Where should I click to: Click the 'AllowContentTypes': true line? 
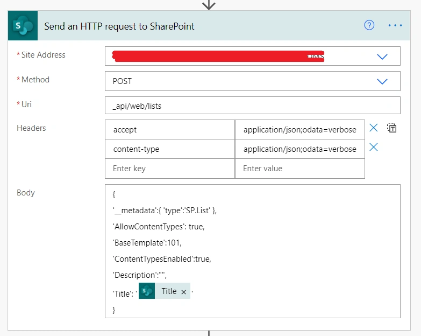click(x=159, y=227)
